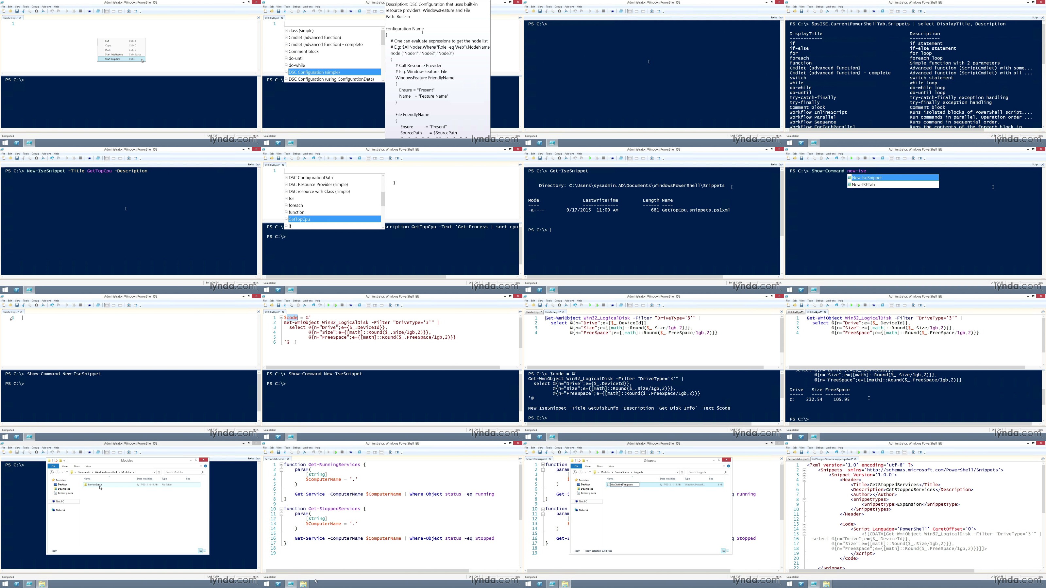Screen dimensions: 1046x588
Task: Collapse the Get-RunningServices function fold in full editor
Action: point(281,465)
